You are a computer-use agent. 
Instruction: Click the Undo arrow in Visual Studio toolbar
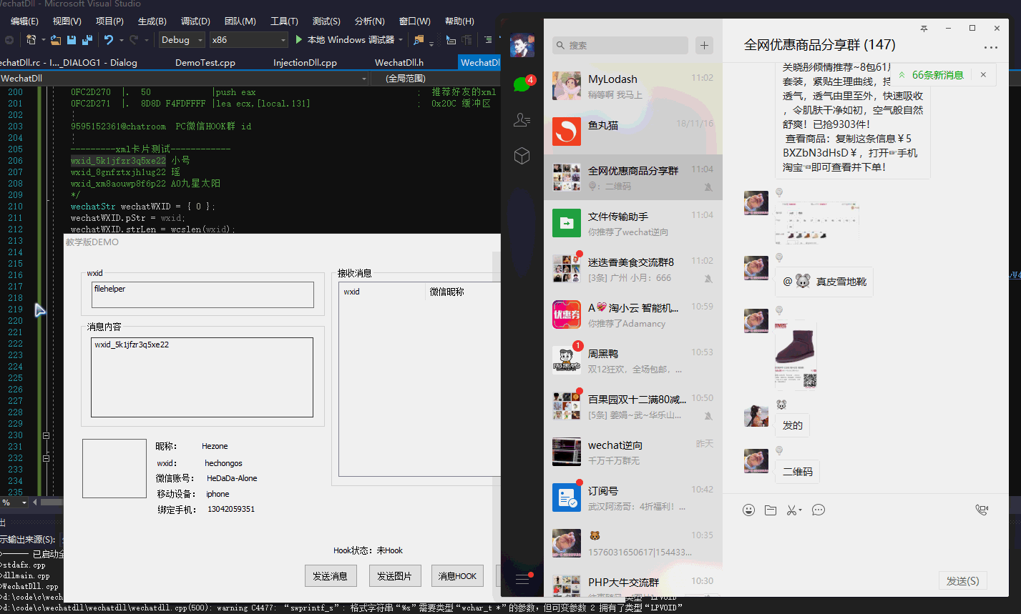coord(108,40)
